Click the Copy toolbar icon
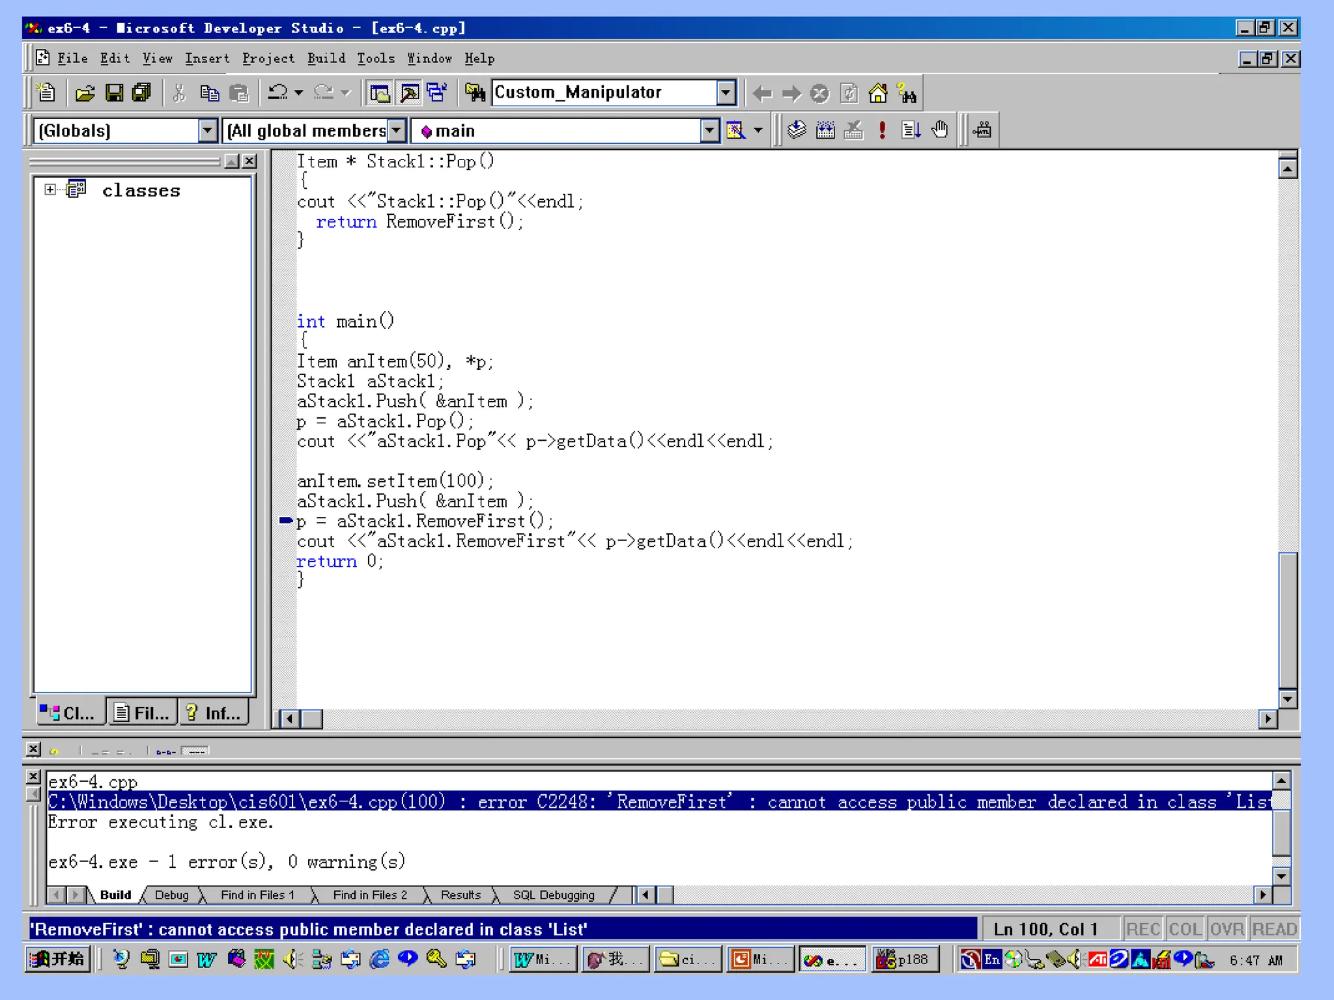Image resolution: width=1334 pixels, height=1000 pixels. point(209,93)
